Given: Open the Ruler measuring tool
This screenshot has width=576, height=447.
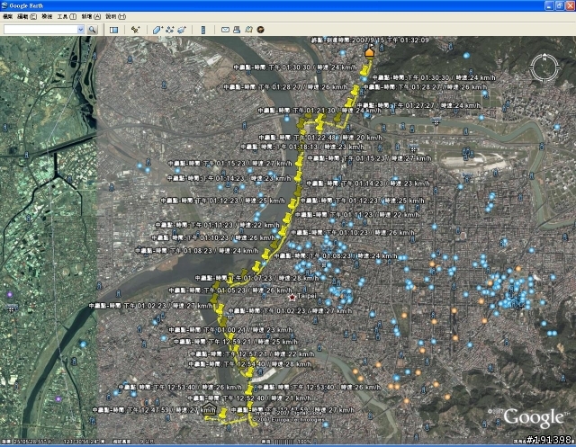Looking at the screenshot, I should click(203, 30).
